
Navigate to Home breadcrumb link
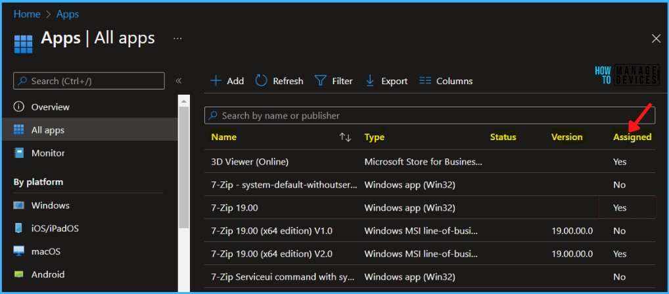[x=27, y=14]
